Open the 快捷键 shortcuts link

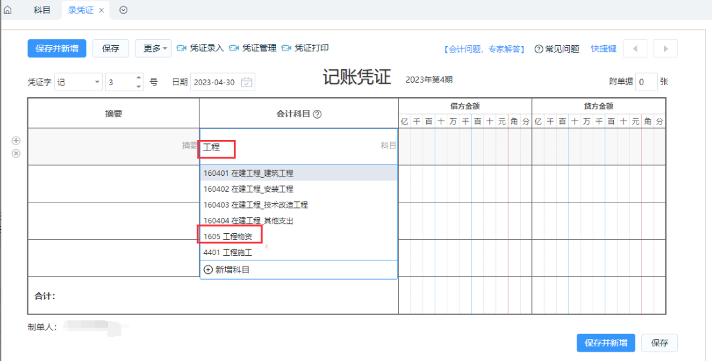[x=603, y=49]
